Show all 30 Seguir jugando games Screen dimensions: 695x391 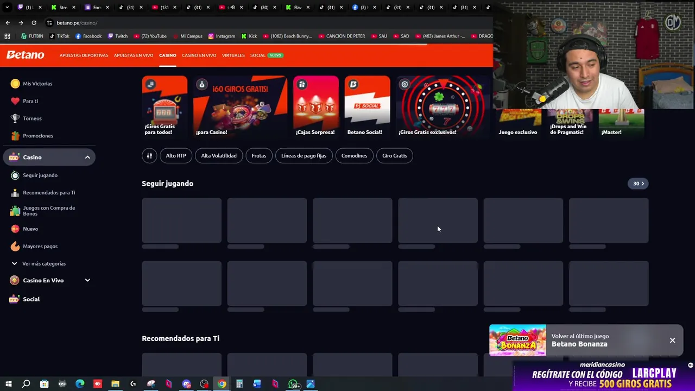click(x=639, y=184)
